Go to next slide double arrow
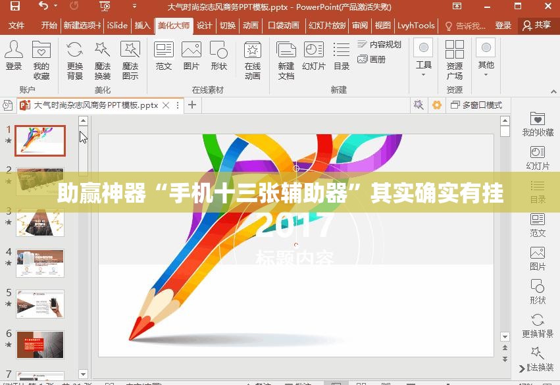The height and width of the screenshot is (385, 560). pos(505,359)
